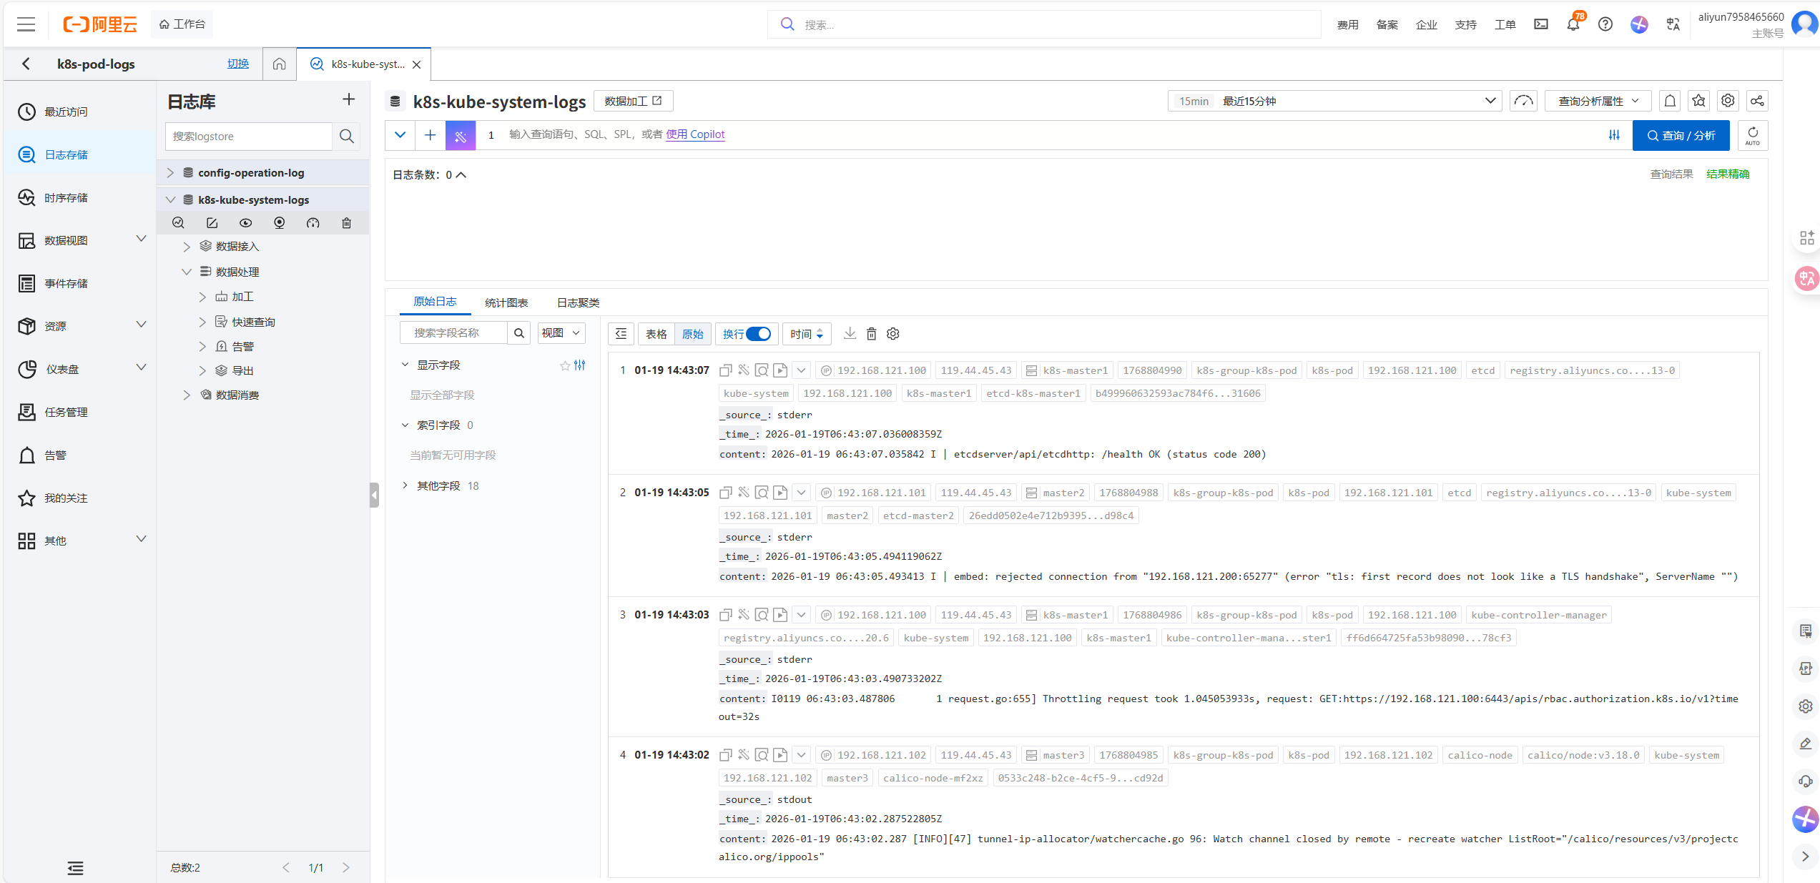The width and height of the screenshot is (1820, 883).
Task: Click the 查询 / 分析 button
Action: coord(1681,135)
